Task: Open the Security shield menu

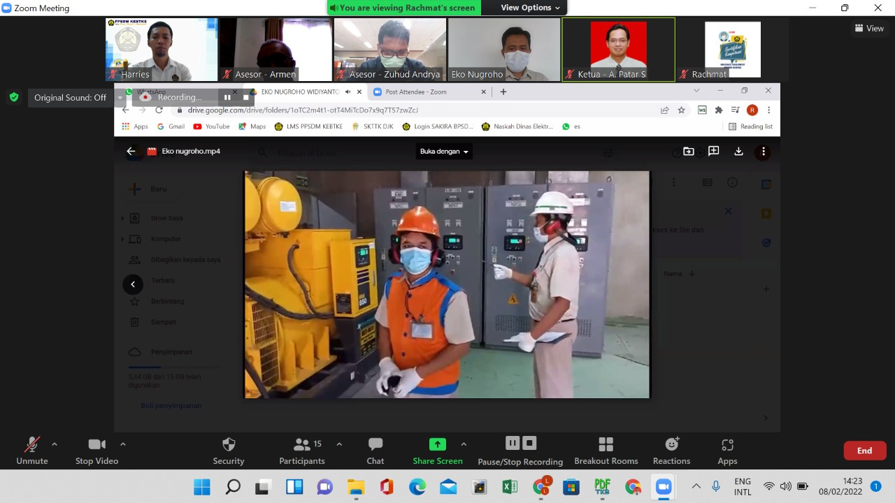Action: (x=229, y=451)
